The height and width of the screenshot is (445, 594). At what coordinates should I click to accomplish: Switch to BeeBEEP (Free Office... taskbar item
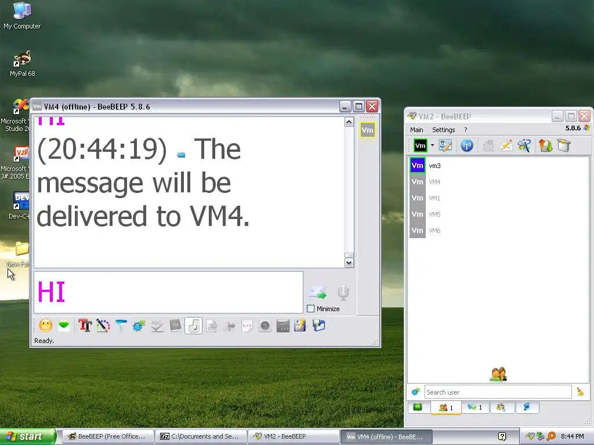click(107, 436)
